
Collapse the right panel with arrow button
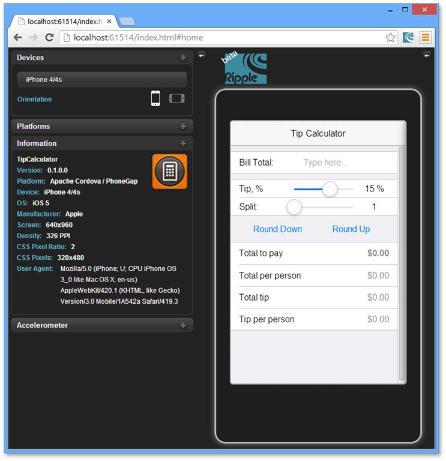(427, 55)
